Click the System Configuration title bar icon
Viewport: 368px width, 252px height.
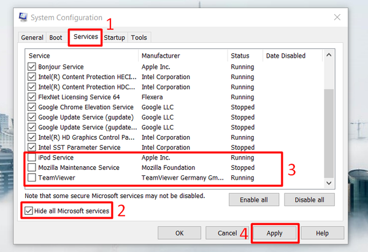(x=23, y=17)
